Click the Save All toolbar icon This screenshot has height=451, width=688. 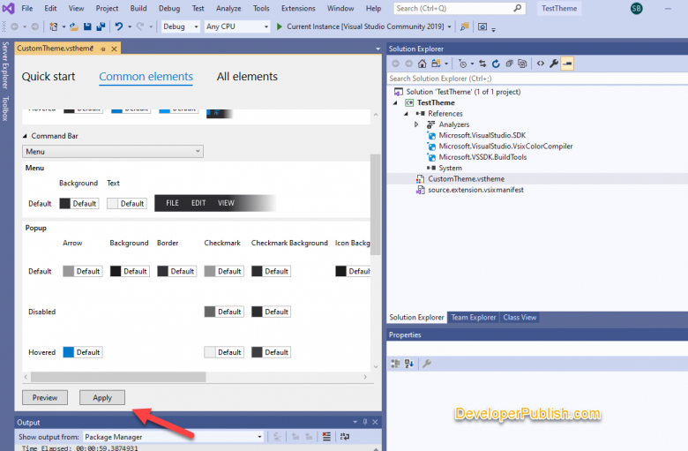(x=101, y=26)
